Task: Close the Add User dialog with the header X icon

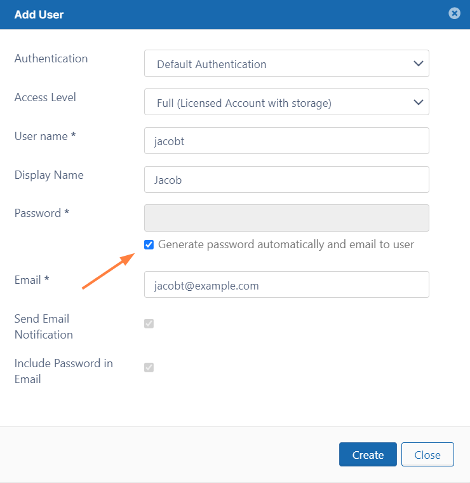Action: 454,13
